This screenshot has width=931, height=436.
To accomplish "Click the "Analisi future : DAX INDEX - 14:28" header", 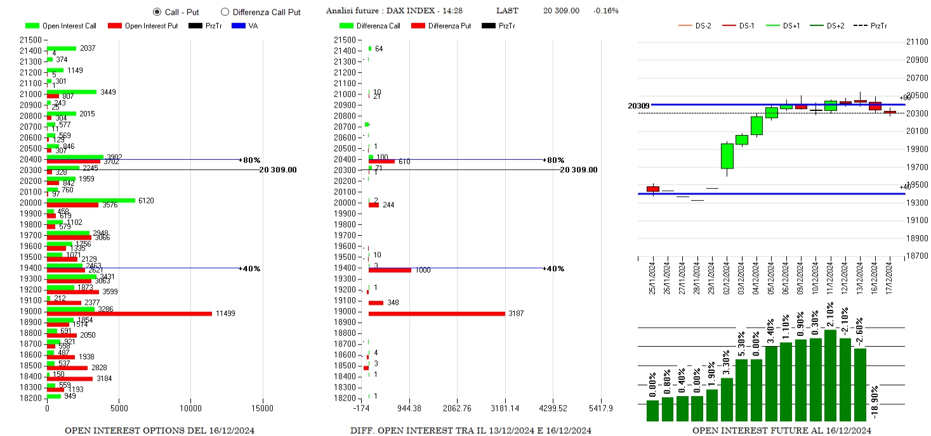I will coord(394,11).
